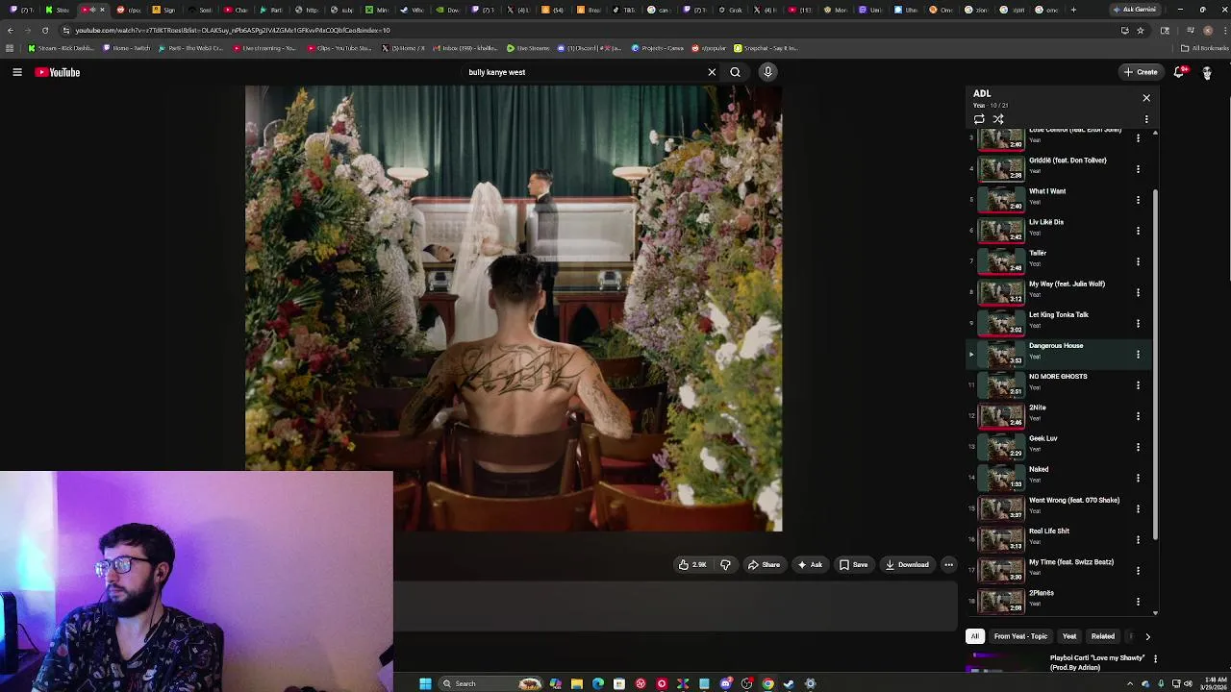Open the YouTube hamburger guide menu
Screen dimensions: 1231x692
pyautogui.click(x=17, y=72)
